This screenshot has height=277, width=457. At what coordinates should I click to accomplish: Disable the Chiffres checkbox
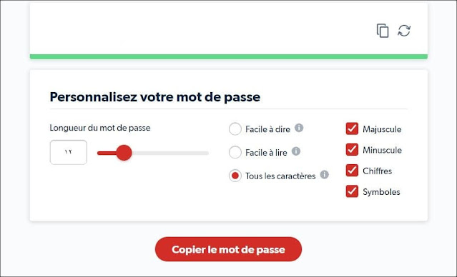click(x=352, y=171)
